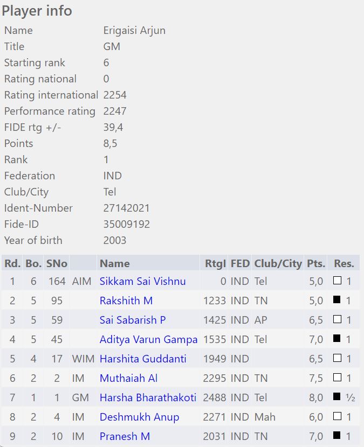Image resolution: width=364 pixels, height=447 pixels.
Task: Open Deshmukh Anup's player details
Action: (x=139, y=417)
